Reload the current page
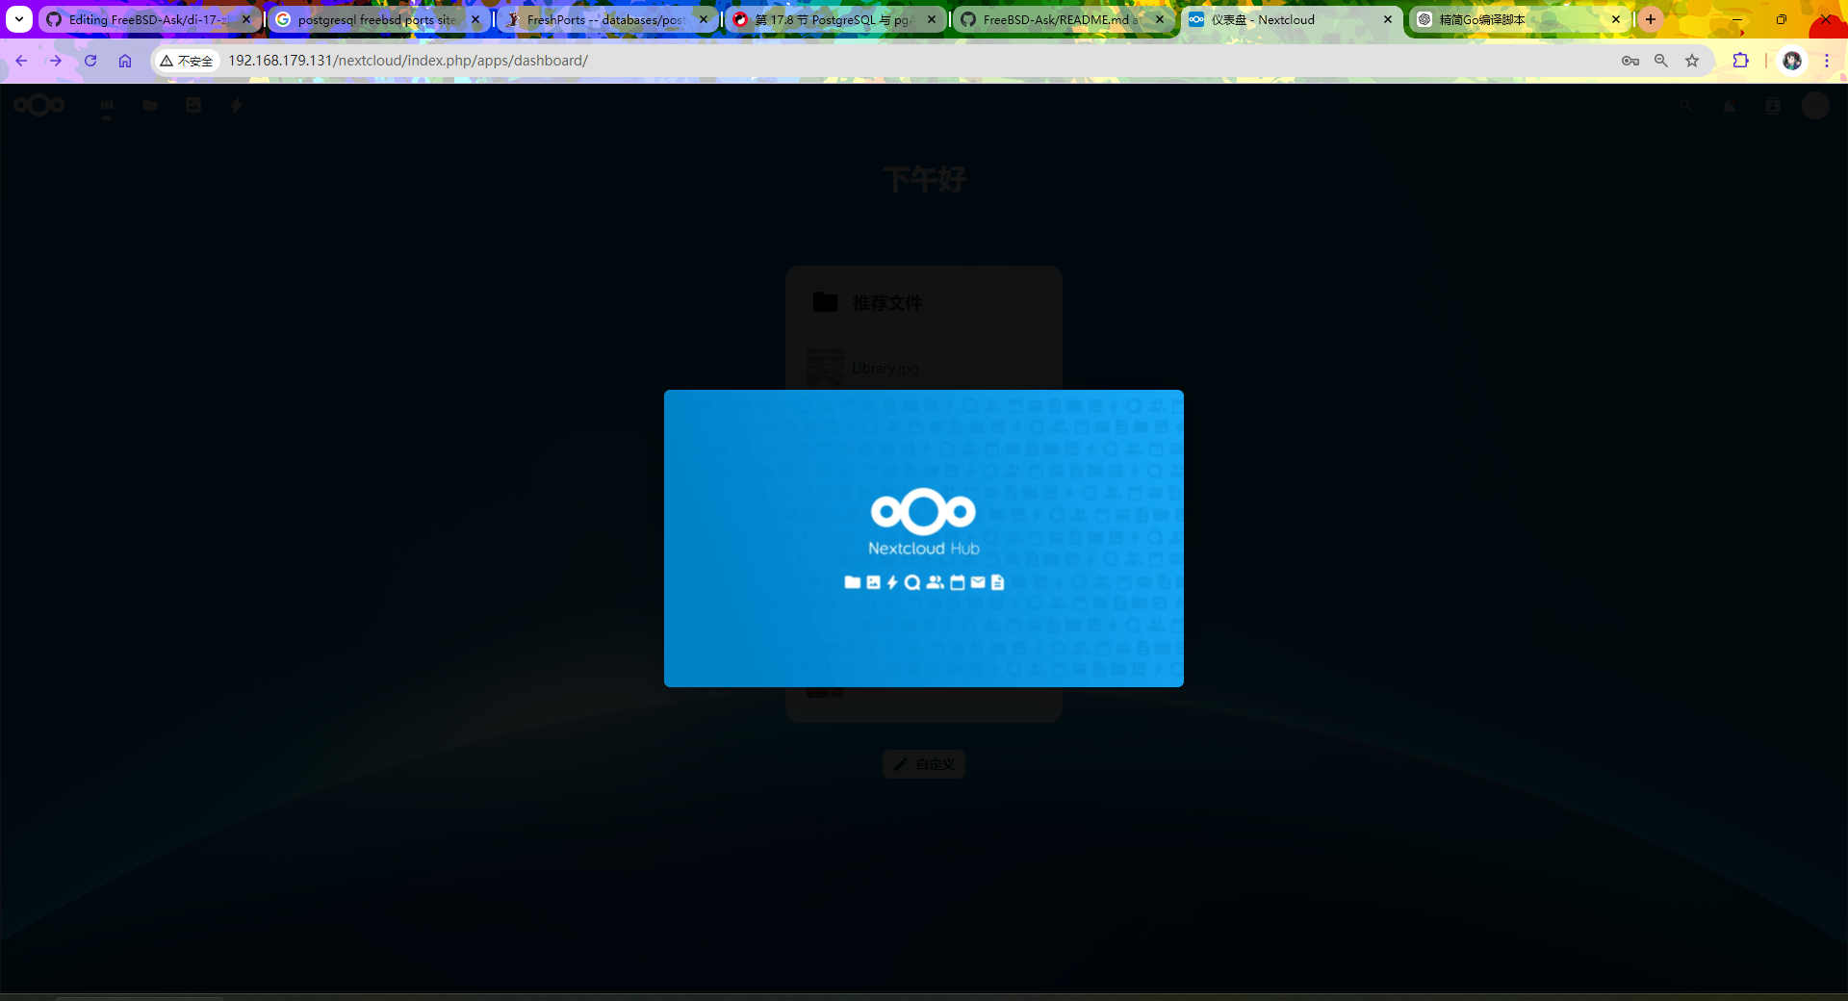 click(x=90, y=61)
